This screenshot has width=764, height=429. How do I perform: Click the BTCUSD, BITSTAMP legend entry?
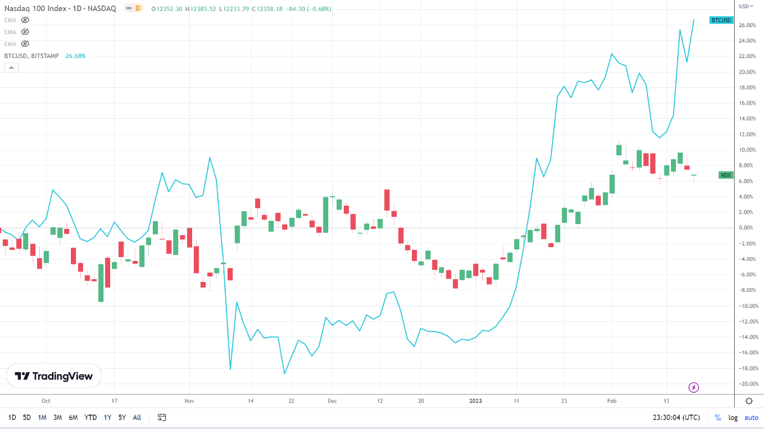pyautogui.click(x=33, y=56)
